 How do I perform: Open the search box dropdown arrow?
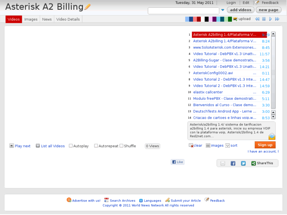pos(223,10)
